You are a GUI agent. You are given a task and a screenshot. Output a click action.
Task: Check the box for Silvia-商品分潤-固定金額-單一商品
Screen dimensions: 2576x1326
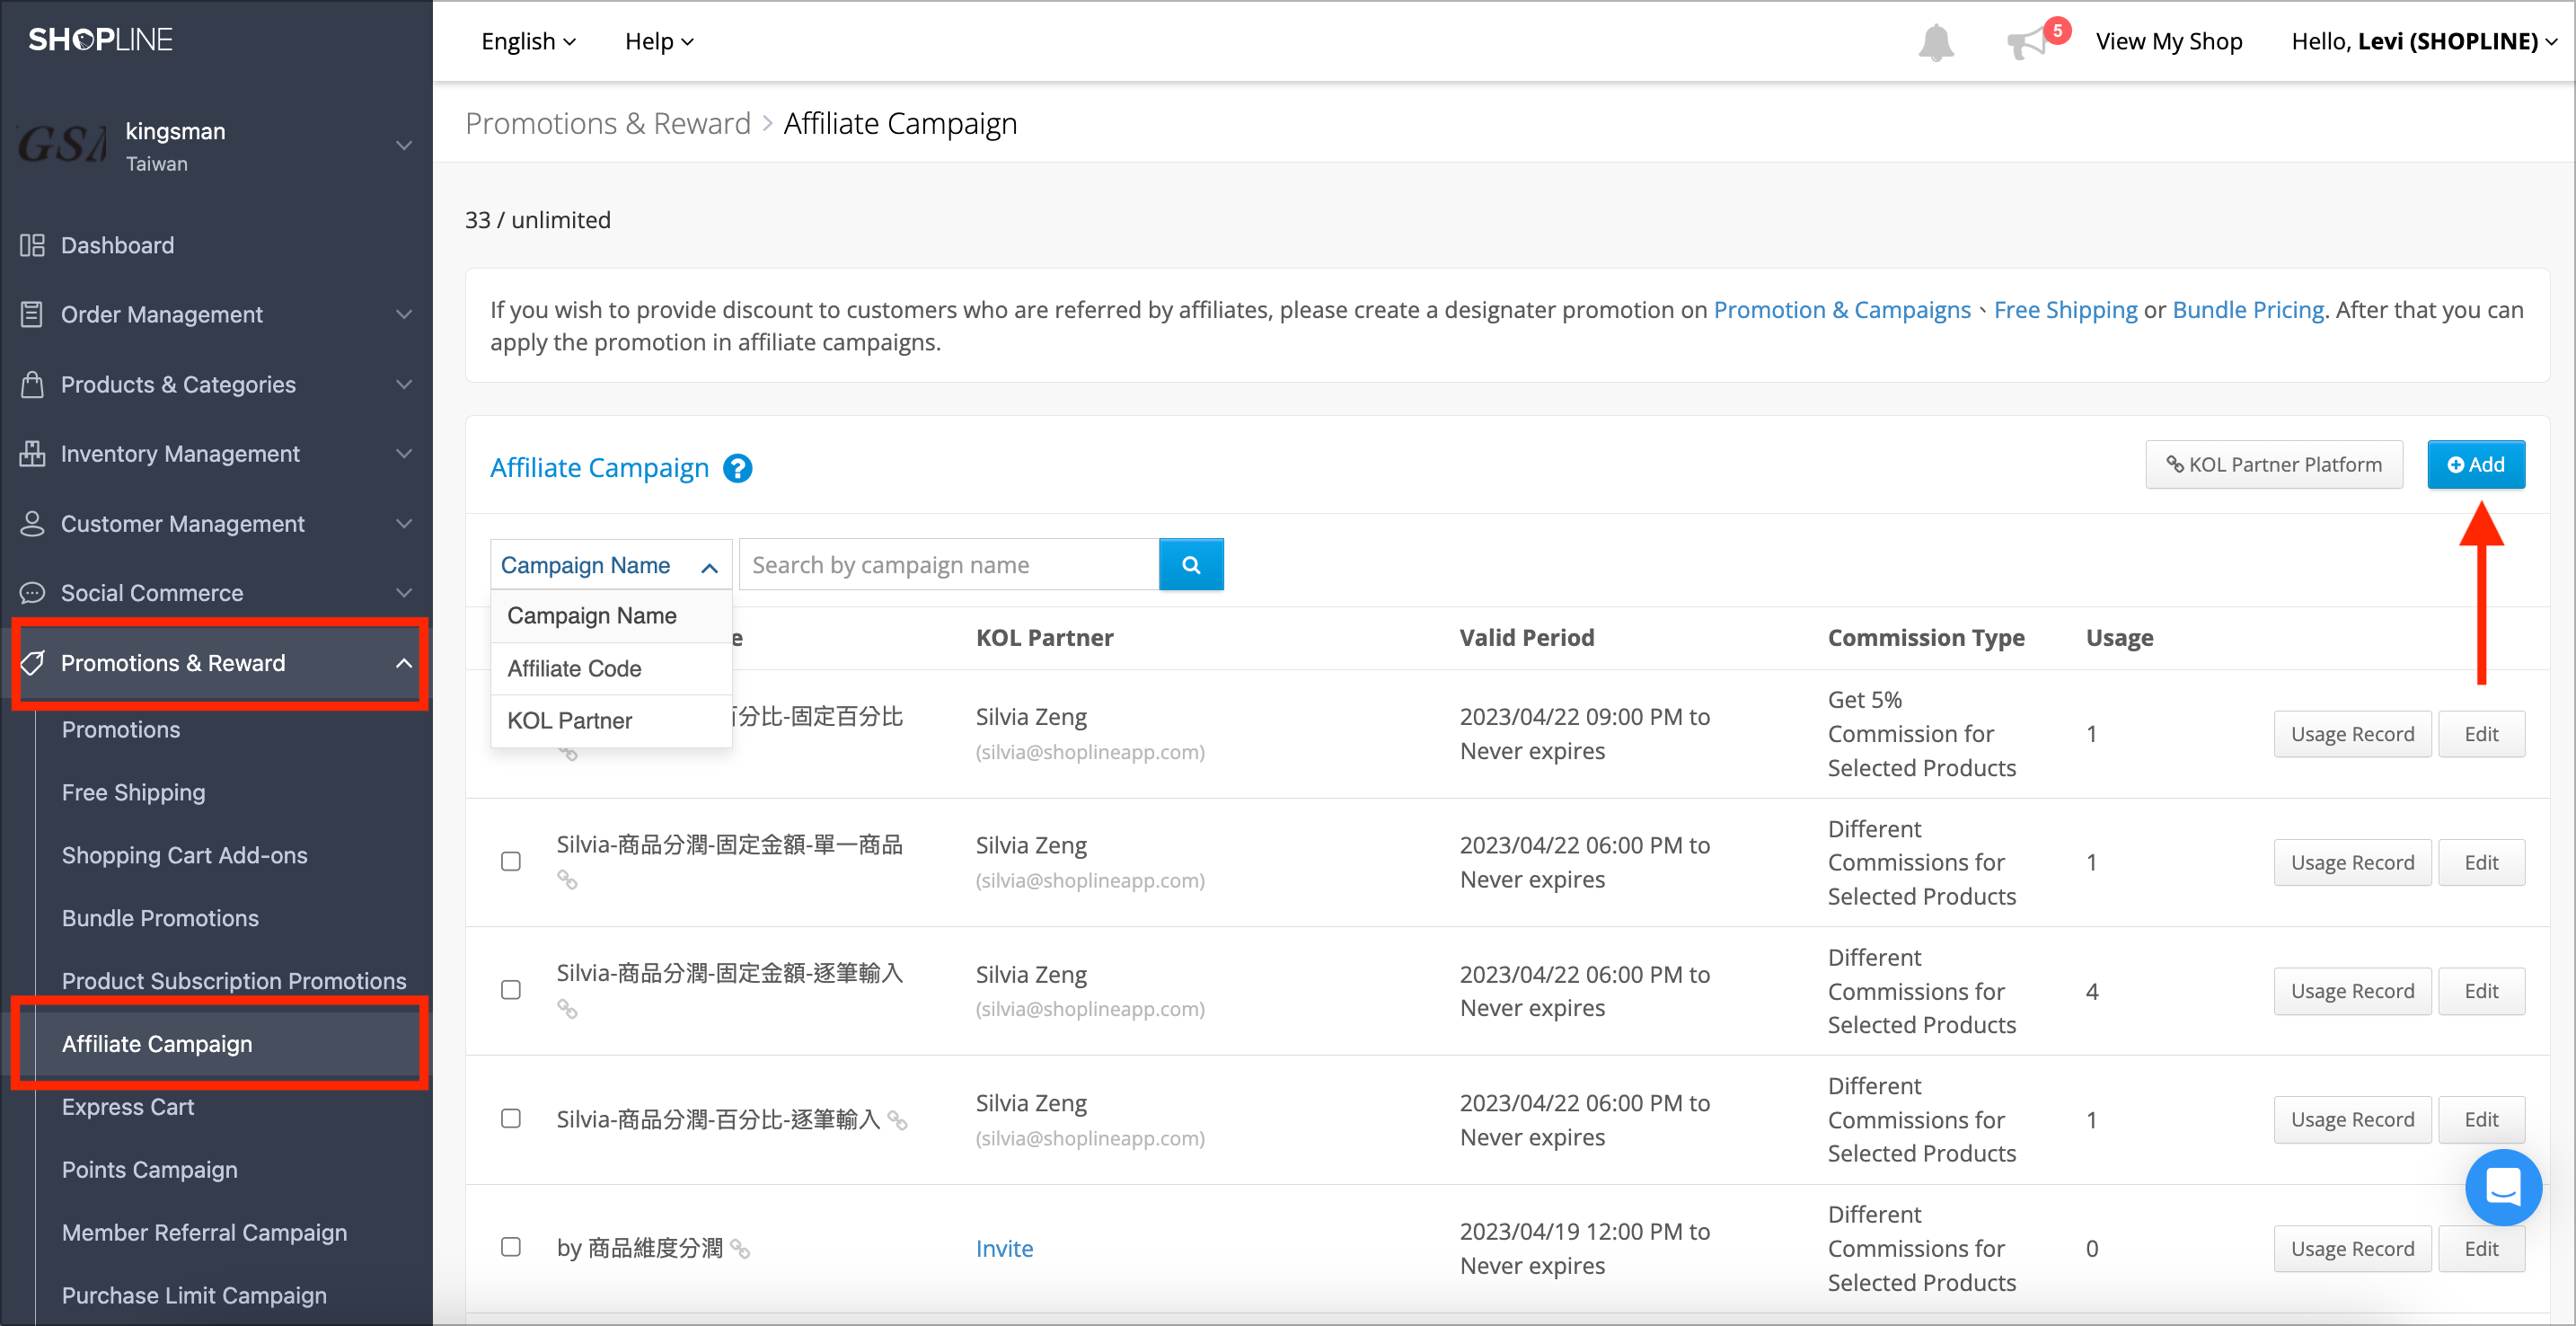(511, 861)
